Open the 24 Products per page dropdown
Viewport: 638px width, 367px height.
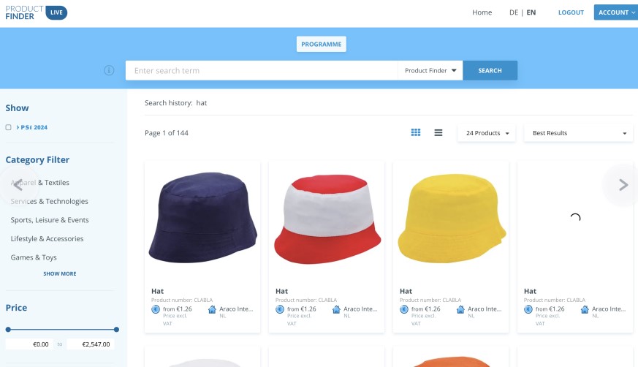pyautogui.click(x=487, y=133)
